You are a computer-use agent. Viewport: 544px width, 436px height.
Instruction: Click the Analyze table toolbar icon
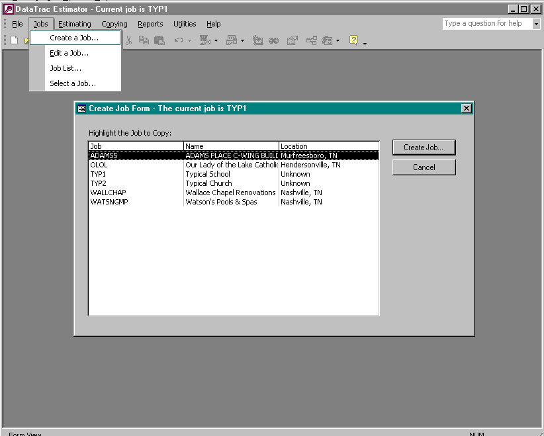[232, 40]
